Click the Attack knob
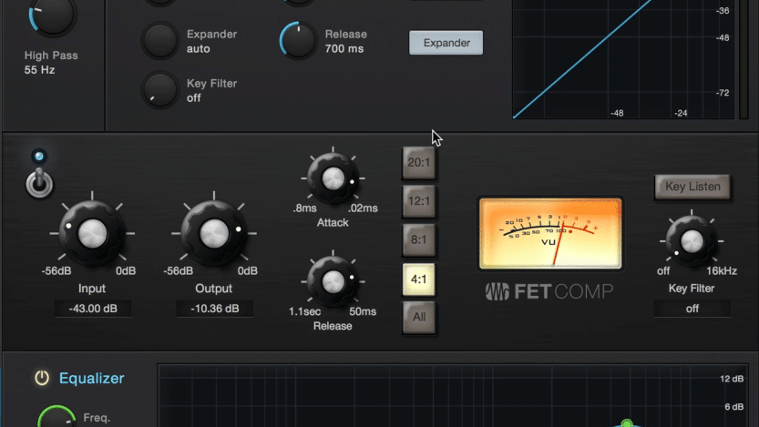Screen dimensions: 759x427 333,178
